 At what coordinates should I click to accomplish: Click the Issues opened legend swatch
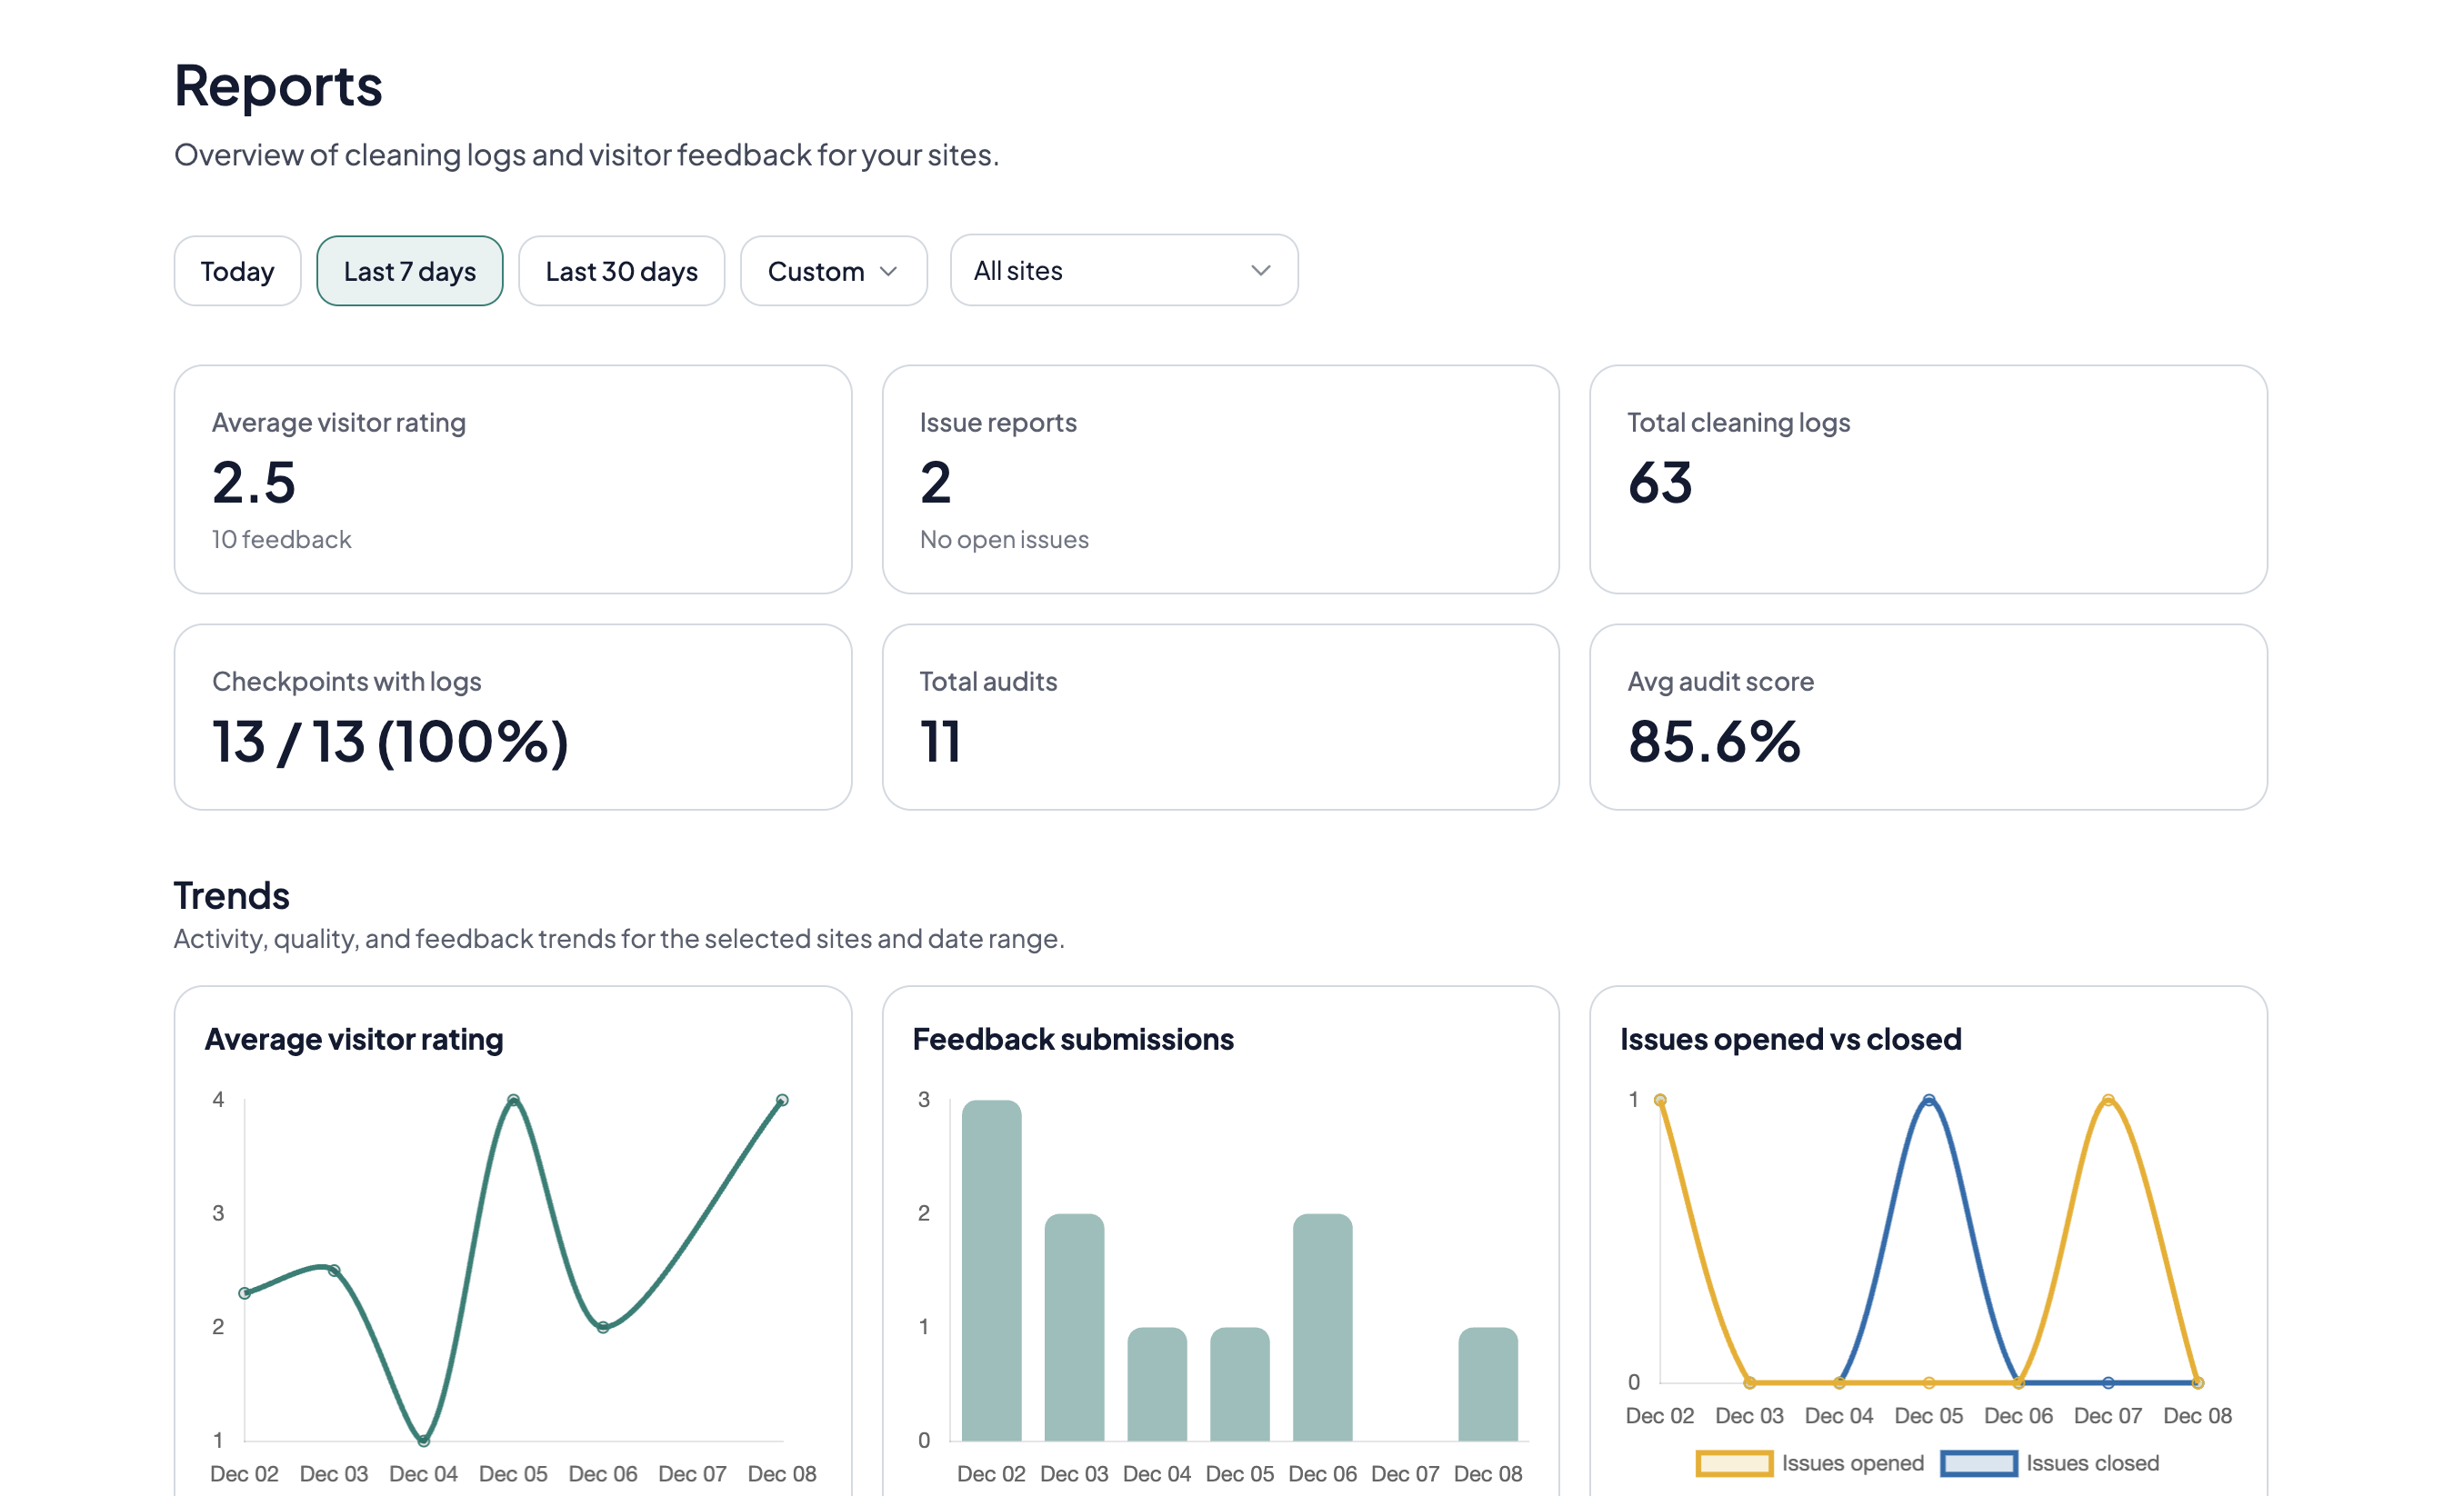pyautogui.click(x=1735, y=1462)
